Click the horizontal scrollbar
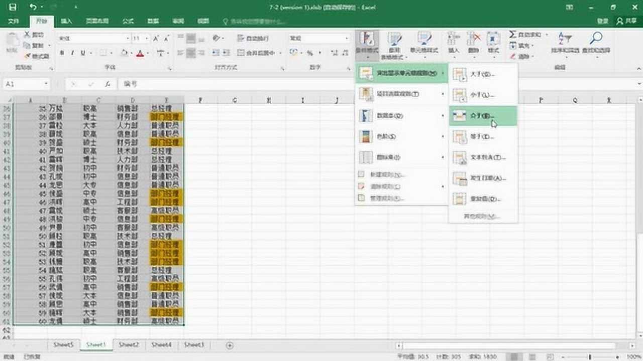The width and height of the screenshot is (643, 361). (509, 345)
